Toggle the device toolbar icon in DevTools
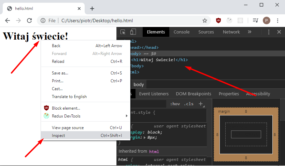 [133, 32]
